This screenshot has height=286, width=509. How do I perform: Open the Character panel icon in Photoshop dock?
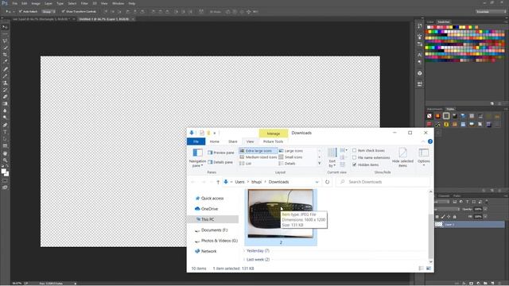pyautogui.click(x=420, y=55)
